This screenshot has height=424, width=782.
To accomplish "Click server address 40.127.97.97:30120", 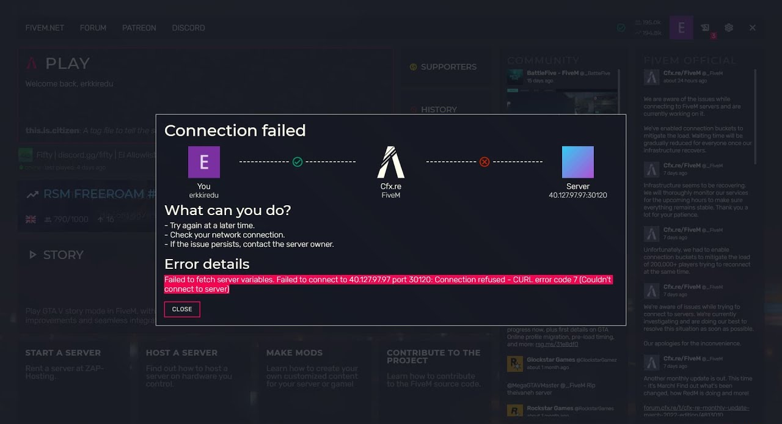I will click(578, 196).
